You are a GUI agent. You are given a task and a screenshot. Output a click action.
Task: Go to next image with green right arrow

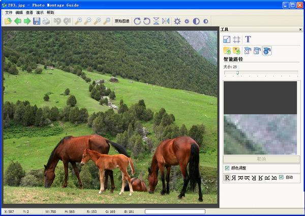coord(27,21)
